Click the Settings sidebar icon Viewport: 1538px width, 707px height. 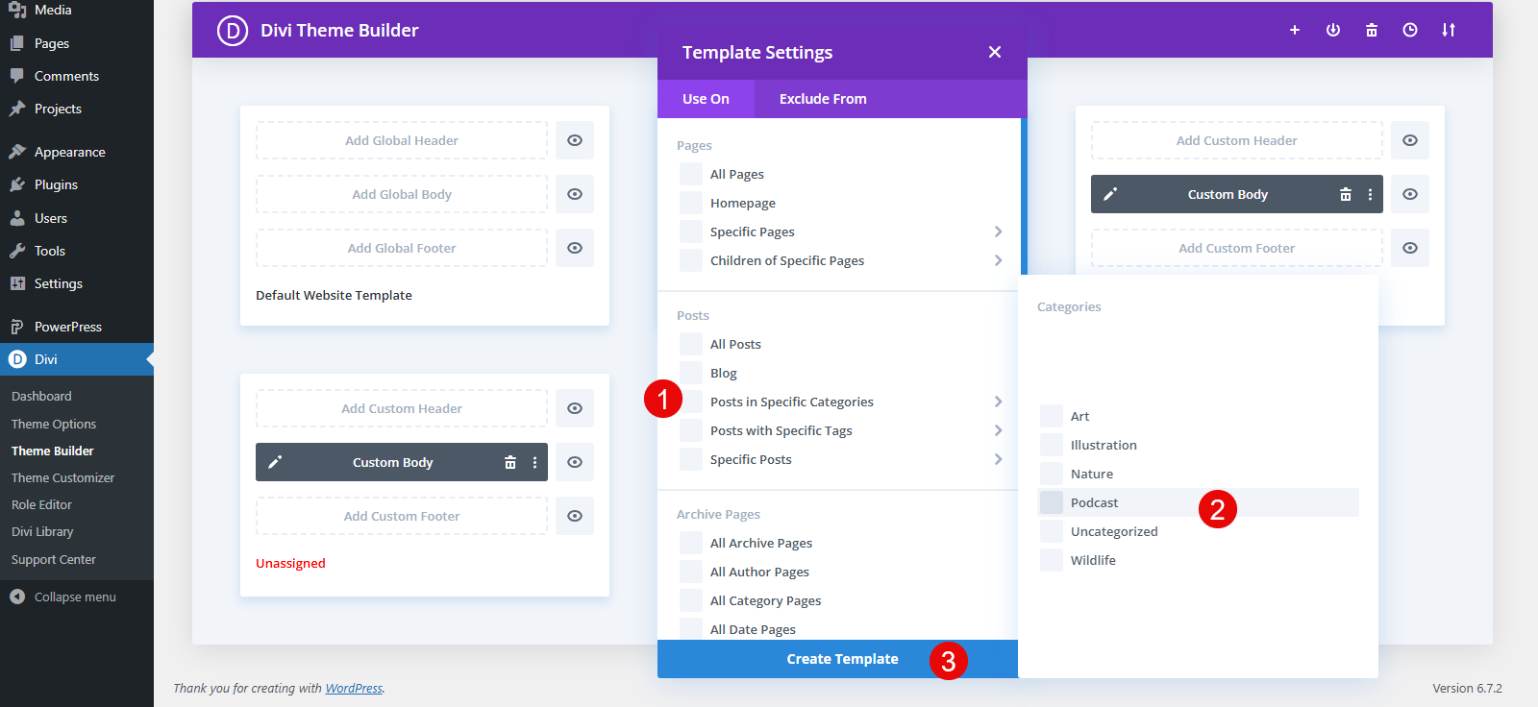[17, 283]
